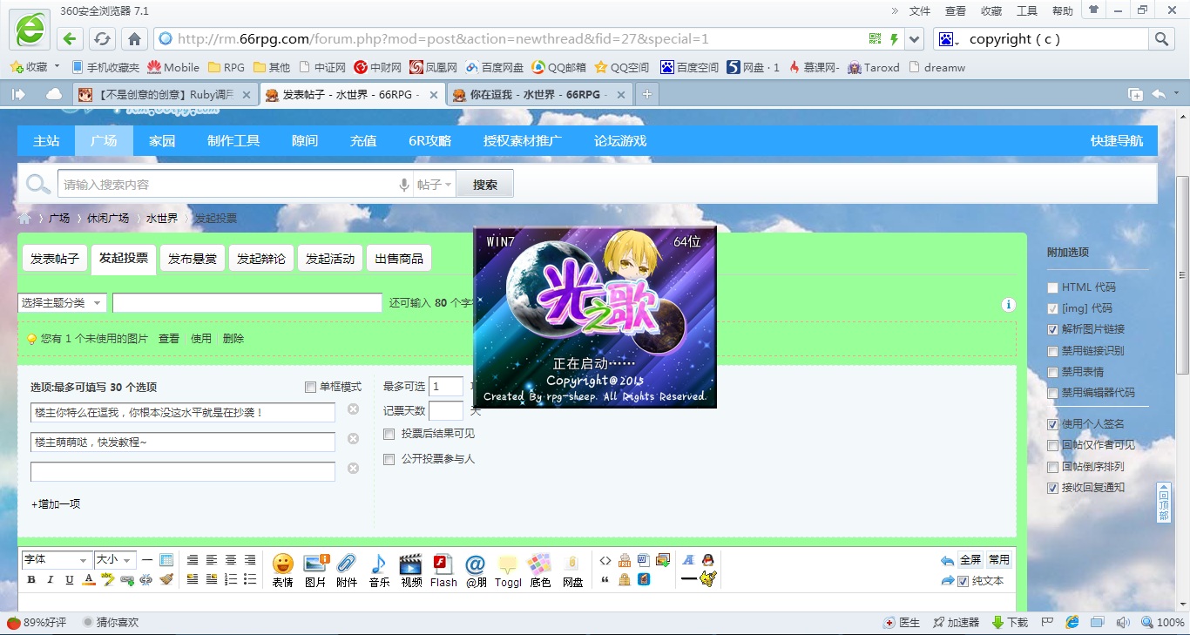Click the empty third poll option field

[x=183, y=472]
